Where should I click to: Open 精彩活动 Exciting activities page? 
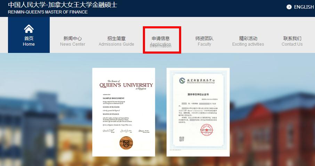click(x=248, y=41)
